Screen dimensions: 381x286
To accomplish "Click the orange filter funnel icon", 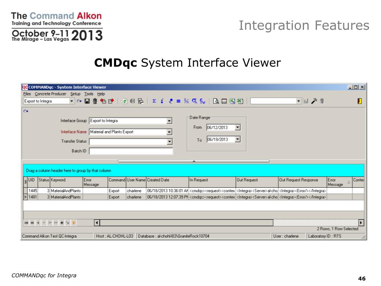I will point(74,223).
